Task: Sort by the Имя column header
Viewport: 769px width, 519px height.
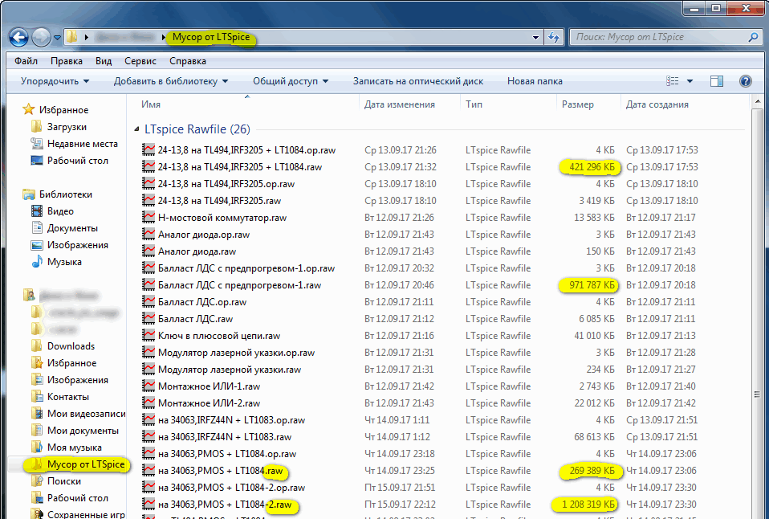Action: 151,104
